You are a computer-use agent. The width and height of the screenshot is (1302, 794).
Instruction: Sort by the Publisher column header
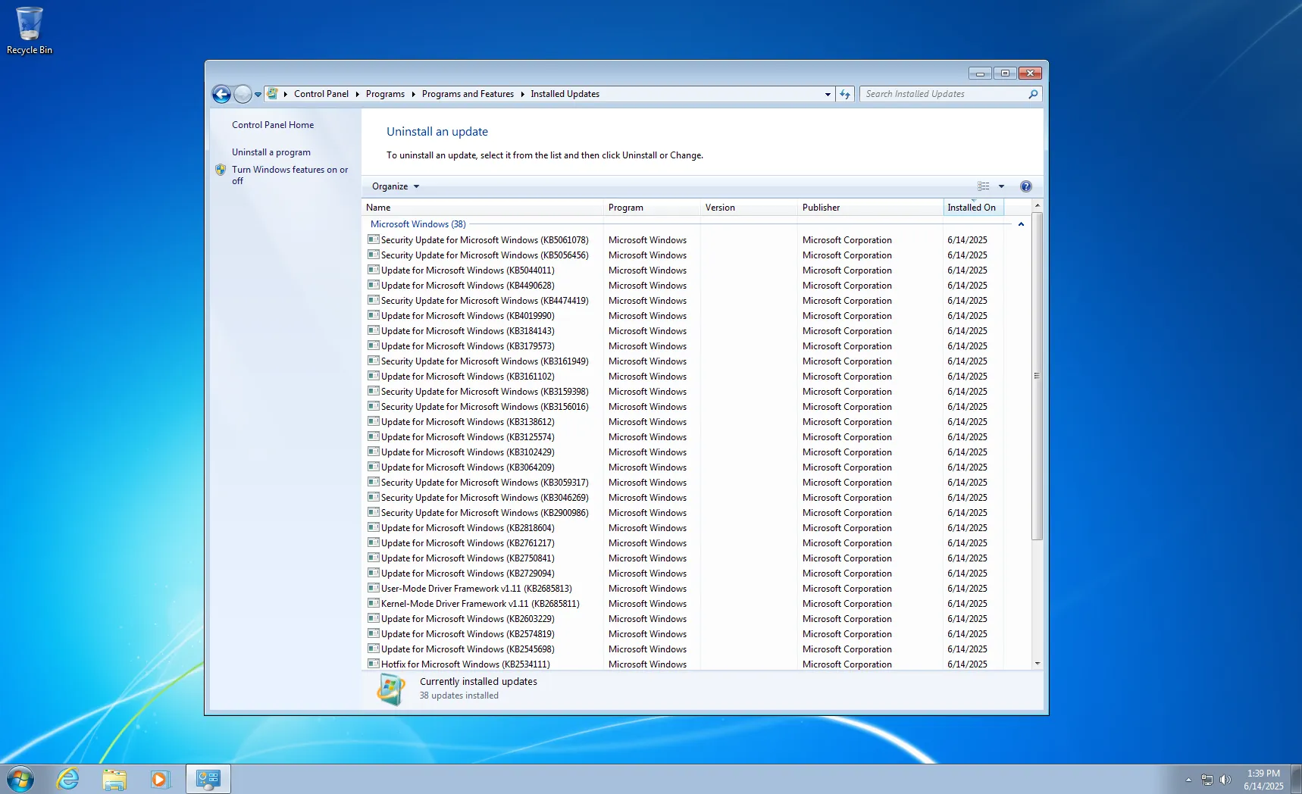871,208
